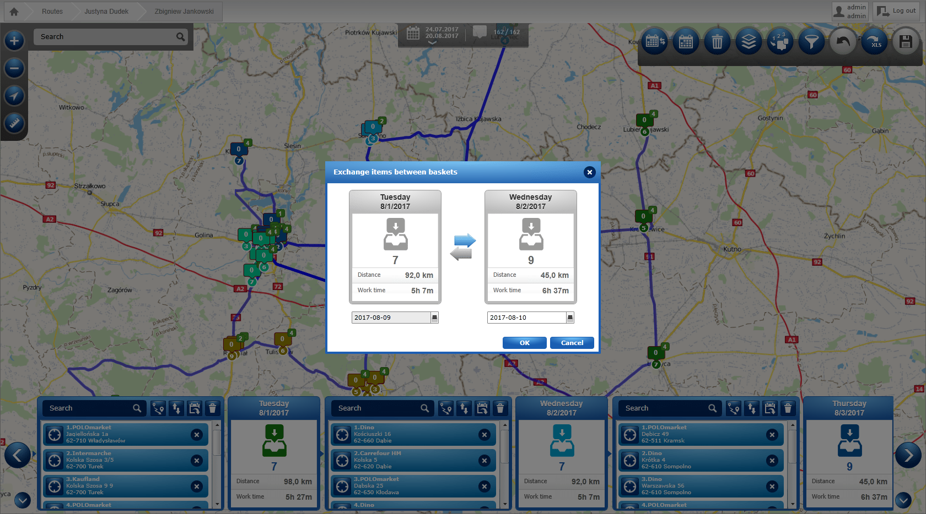Zoom in on the map with plus
The height and width of the screenshot is (514, 926).
point(14,40)
